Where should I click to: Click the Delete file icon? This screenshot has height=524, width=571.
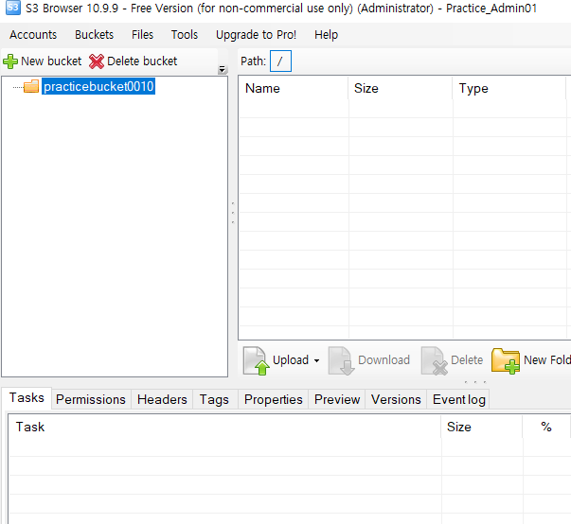tap(434, 360)
